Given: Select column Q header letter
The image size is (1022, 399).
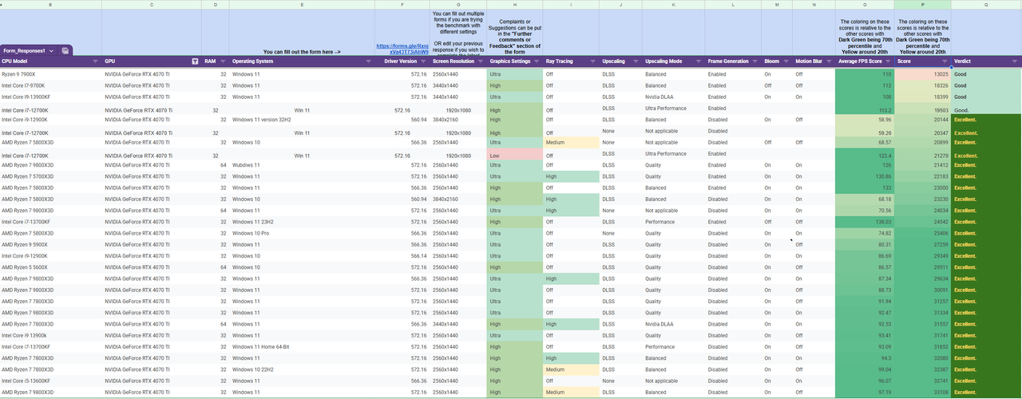Looking at the screenshot, I should coord(986,5).
